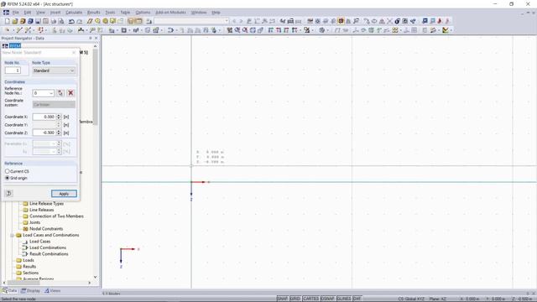Collapse the Load Cases and Combinations tree node
This screenshot has width=537, height=302.
pos(12,235)
